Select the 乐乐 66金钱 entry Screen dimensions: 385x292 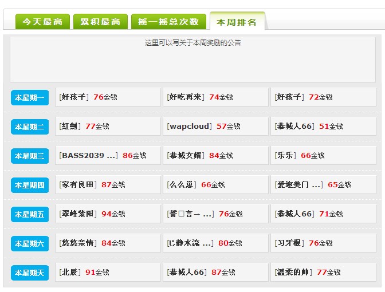[323, 156]
